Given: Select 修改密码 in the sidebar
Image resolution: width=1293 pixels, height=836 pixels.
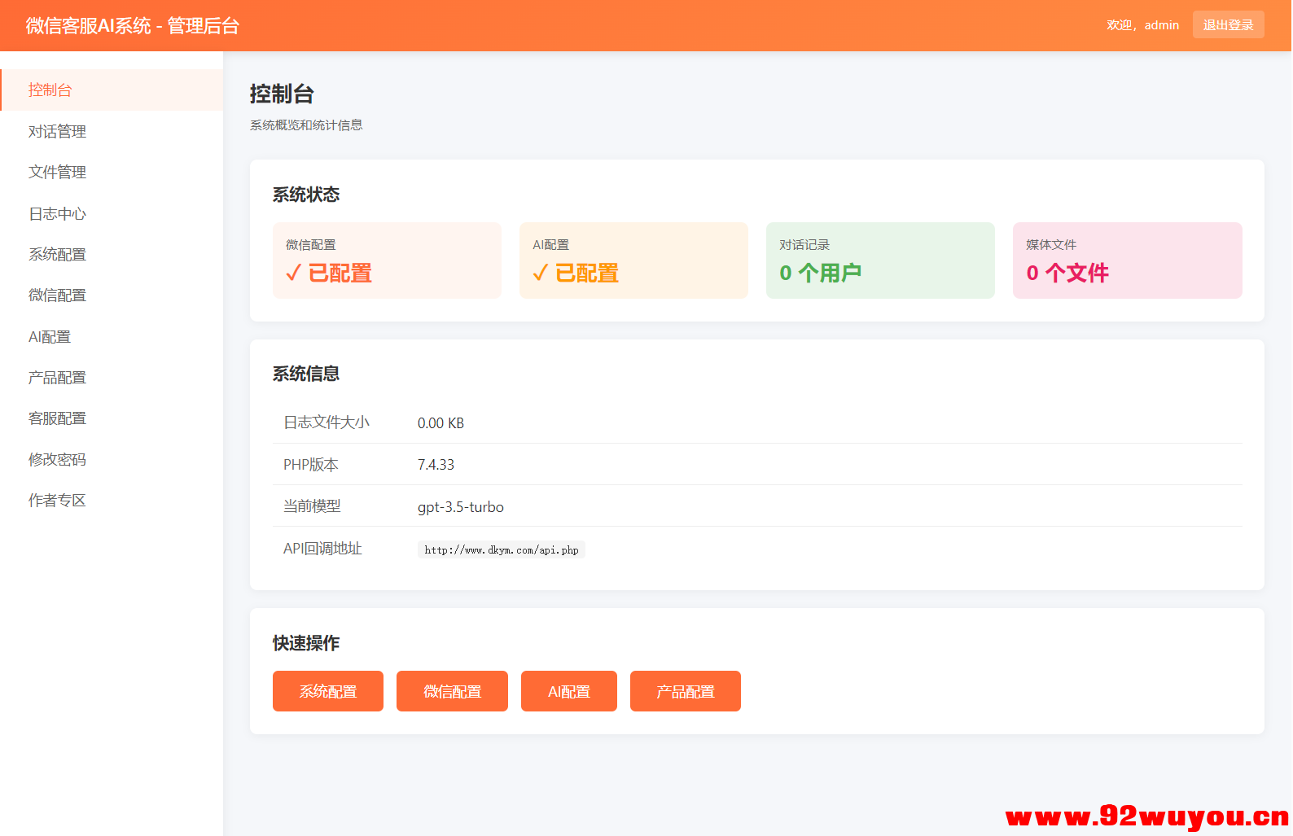Looking at the screenshot, I should click(x=57, y=459).
